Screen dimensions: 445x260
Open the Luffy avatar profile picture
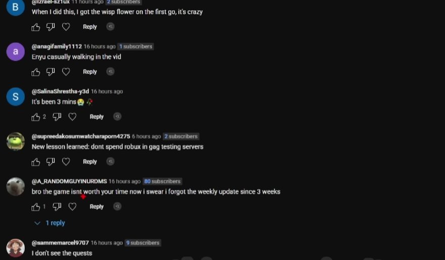click(x=16, y=248)
